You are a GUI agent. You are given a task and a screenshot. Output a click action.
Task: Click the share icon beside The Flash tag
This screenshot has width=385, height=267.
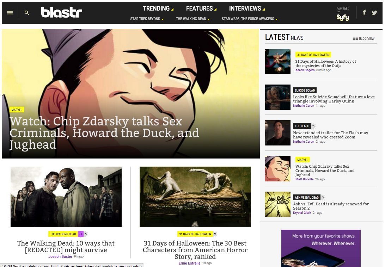click(313, 126)
